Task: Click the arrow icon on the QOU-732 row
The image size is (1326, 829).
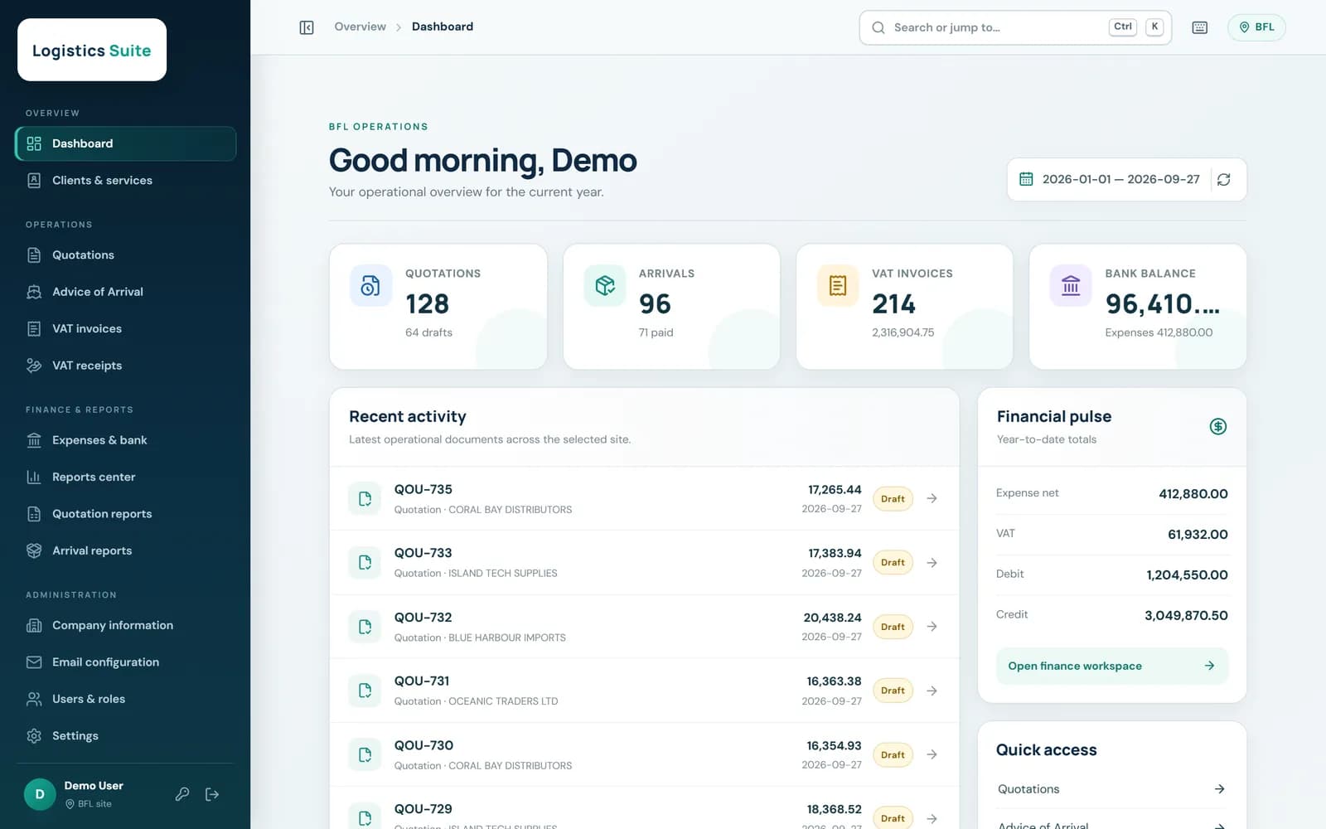Action: [932, 626]
